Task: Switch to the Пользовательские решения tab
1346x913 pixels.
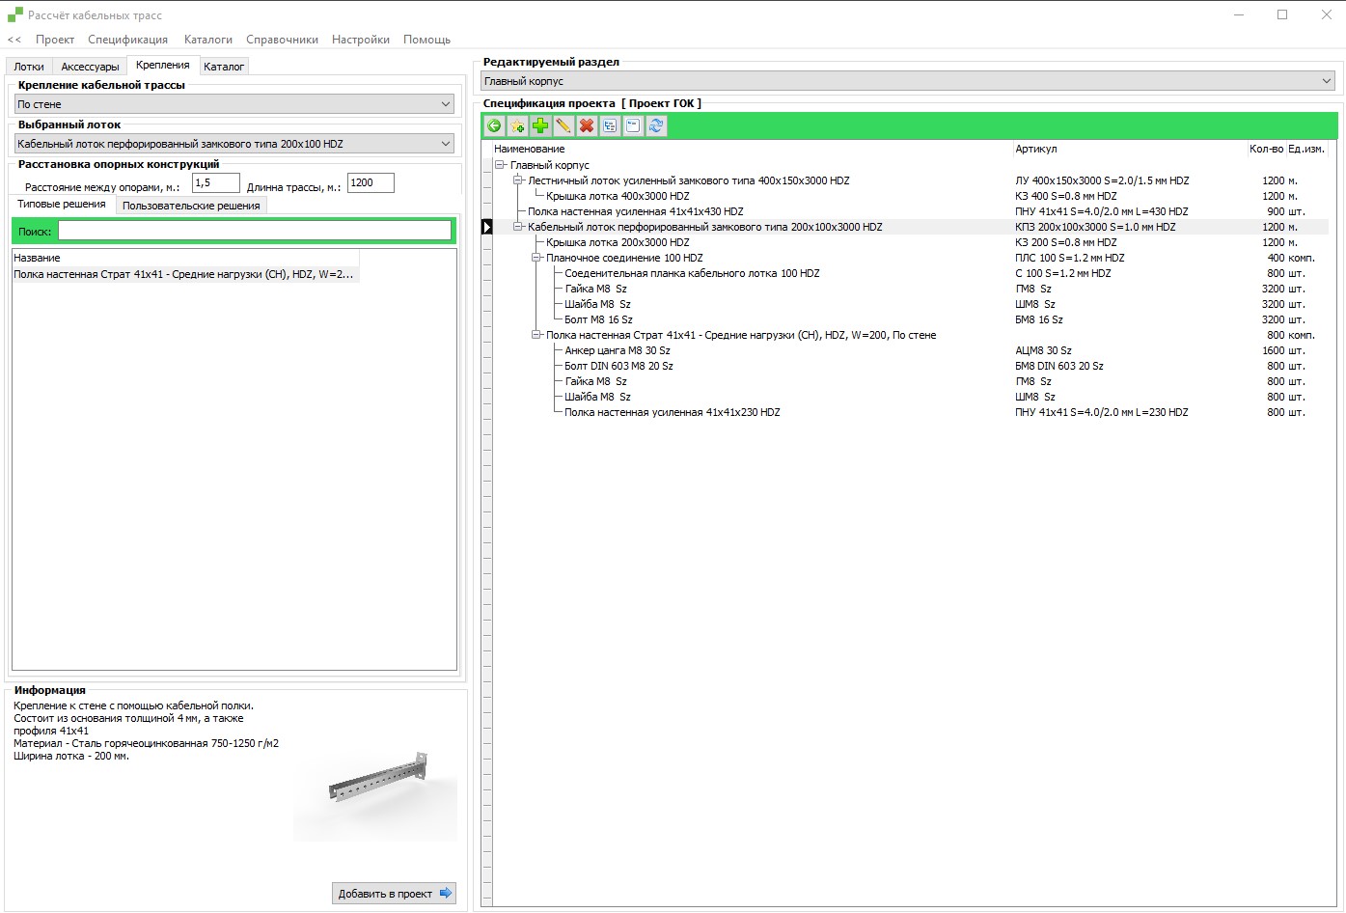Action: (191, 206)
